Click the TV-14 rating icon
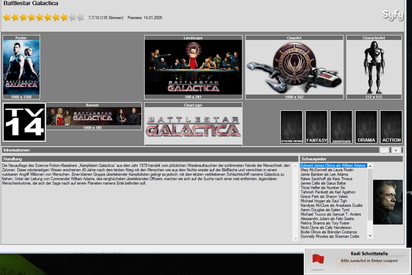Viewport: 412px width, 275px height. coord(24,122)
